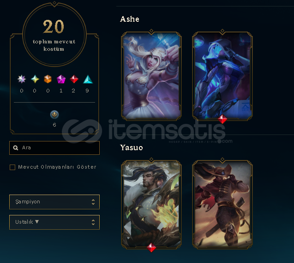
Task: Click the legacy skin emblem icon above 6
Action: (x=54, y=115)
